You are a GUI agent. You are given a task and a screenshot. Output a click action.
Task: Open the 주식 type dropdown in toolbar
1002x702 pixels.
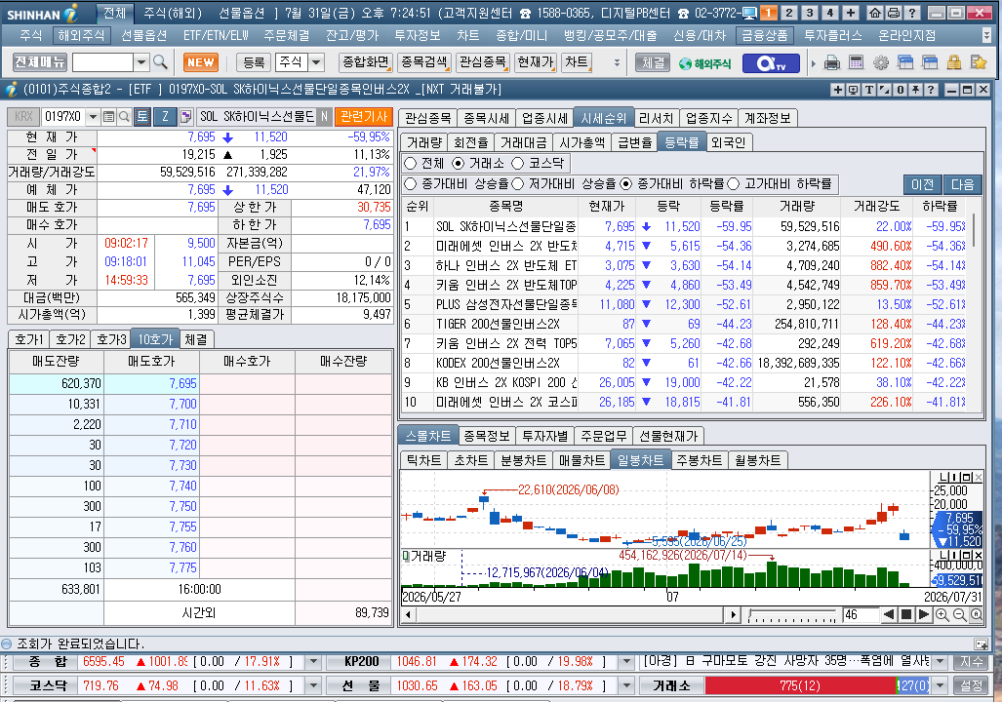tap(316, 62)
